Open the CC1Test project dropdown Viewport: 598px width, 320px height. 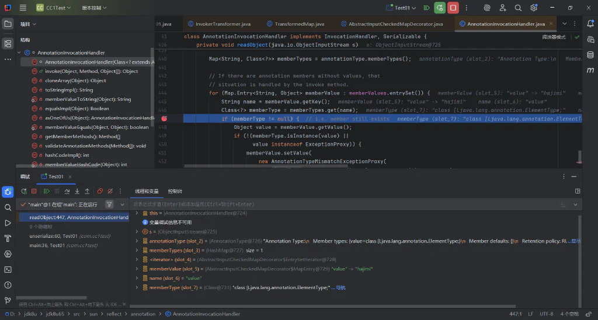pyautogui.click(x=53, y=8)
